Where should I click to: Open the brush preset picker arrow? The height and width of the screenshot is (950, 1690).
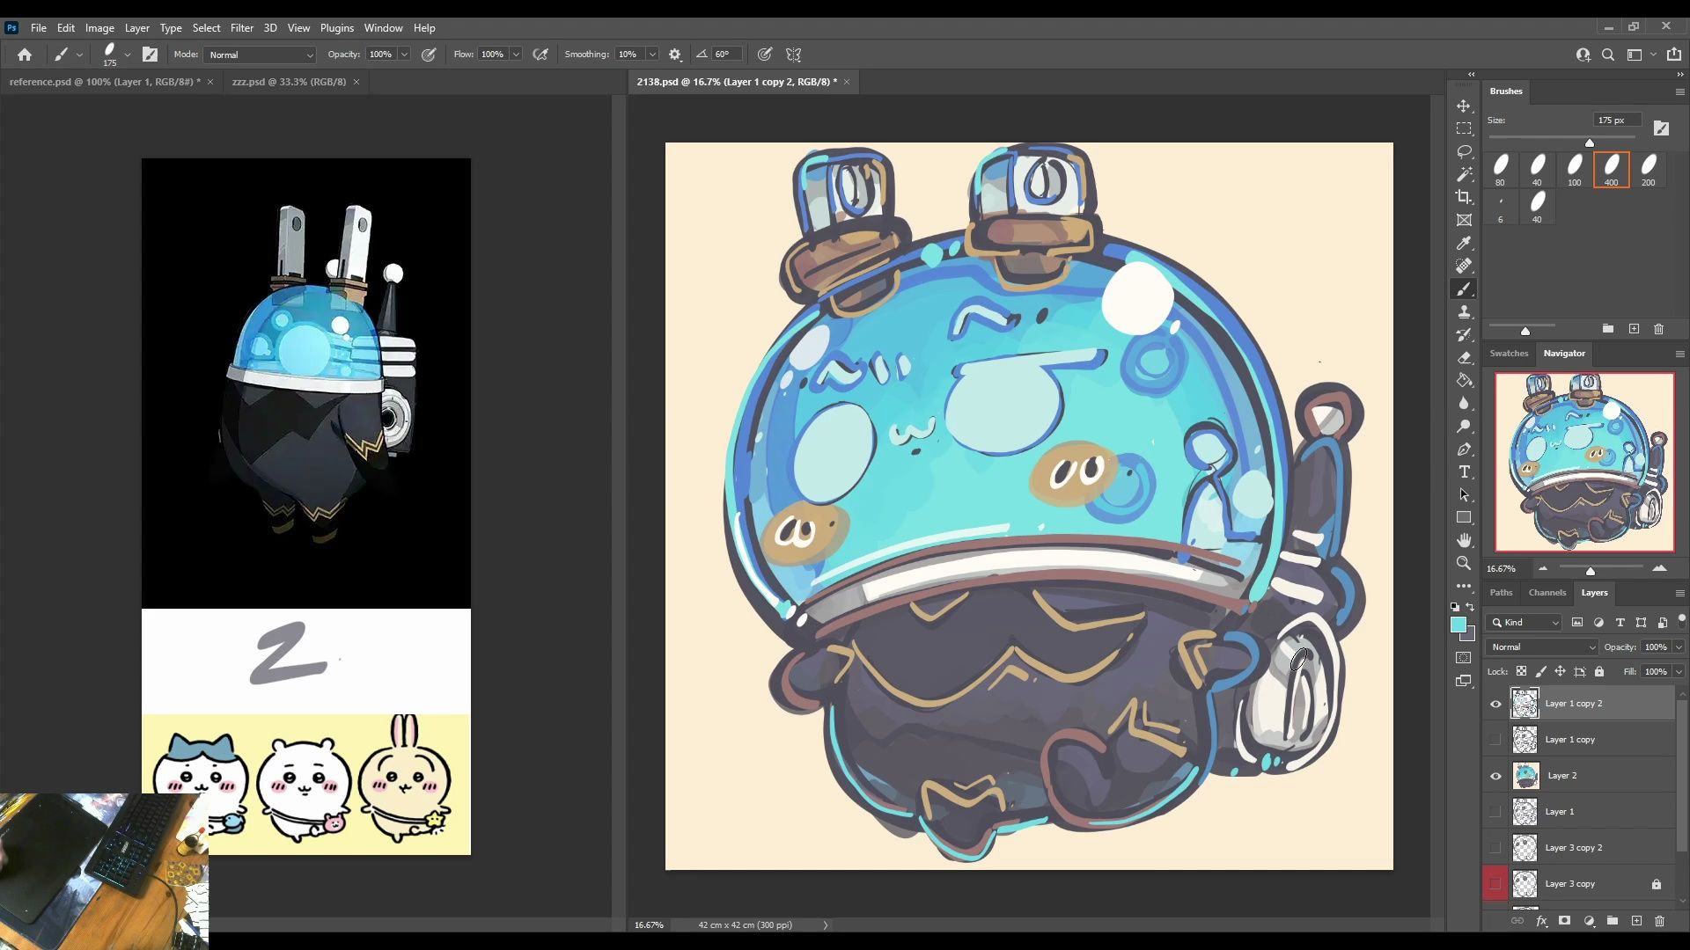(x=128, y=55)
